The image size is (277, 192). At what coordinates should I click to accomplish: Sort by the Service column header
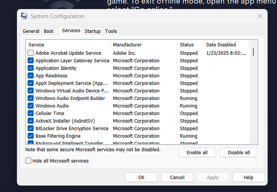pyautogui.click(x=68, y=45)
